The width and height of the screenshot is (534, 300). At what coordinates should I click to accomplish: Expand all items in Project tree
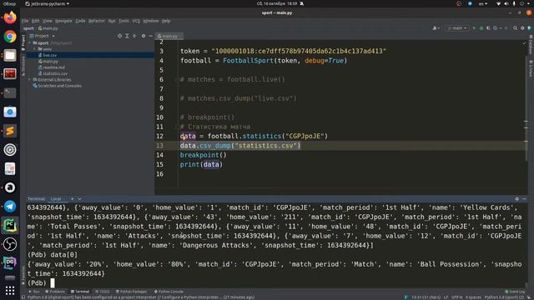[127, 36]
